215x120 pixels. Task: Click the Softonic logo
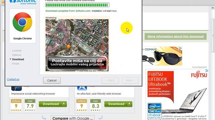pyautogui.click(x=23, y=2)
